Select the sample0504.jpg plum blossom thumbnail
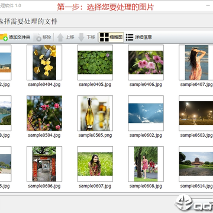Image resolution: width=213 pixels, height=213 pixels. click(44, 113)
